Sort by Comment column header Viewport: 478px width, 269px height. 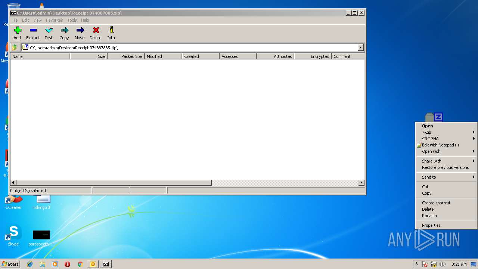(348, 56)
